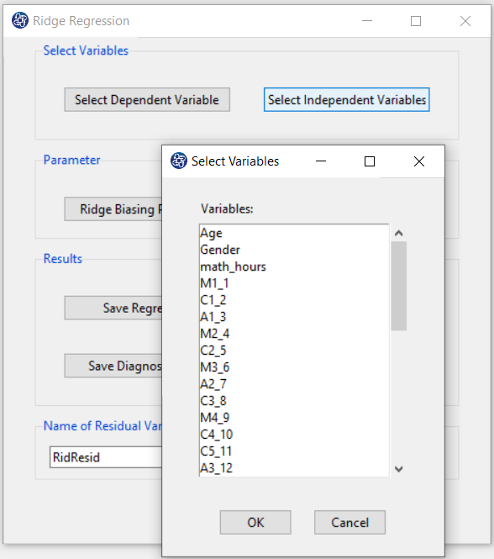Select A3_12 in the list
494x559 pixels.
(x=294, y=467)
